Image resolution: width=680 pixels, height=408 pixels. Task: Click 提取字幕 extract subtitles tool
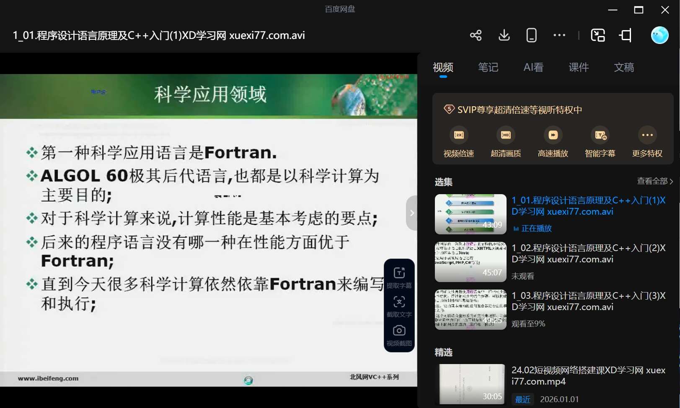(x=399, y=277)
